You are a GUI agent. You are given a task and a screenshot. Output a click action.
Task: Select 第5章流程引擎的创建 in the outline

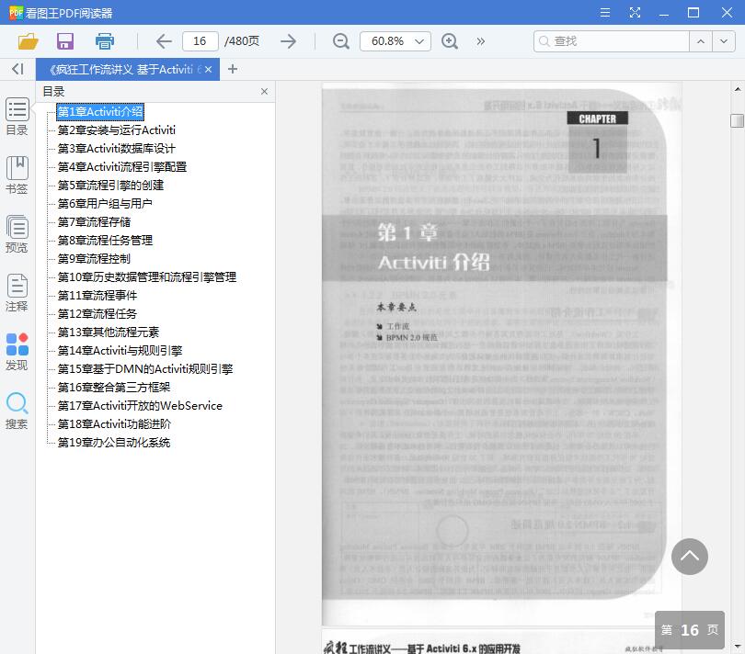pos(110,186)
